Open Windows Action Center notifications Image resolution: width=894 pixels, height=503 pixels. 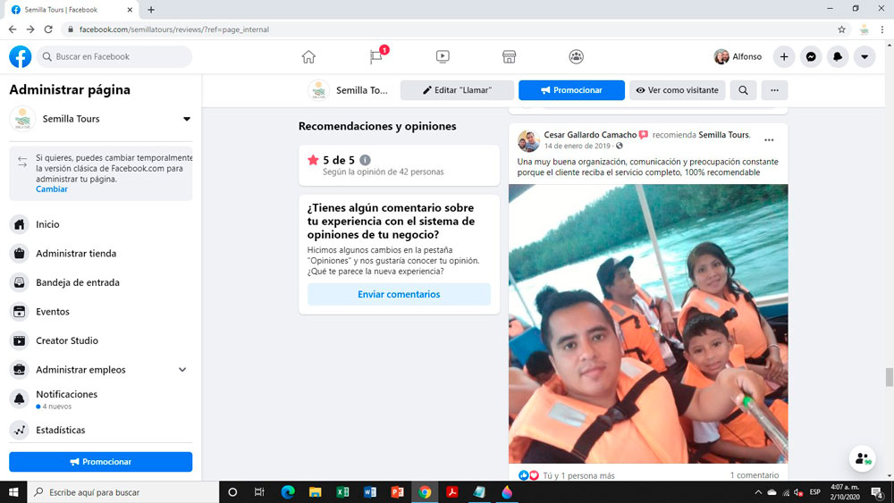click(x=878, y=492)
